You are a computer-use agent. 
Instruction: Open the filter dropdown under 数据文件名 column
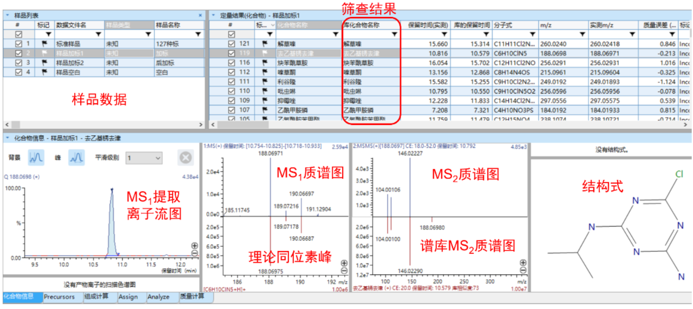coord(99,34)
